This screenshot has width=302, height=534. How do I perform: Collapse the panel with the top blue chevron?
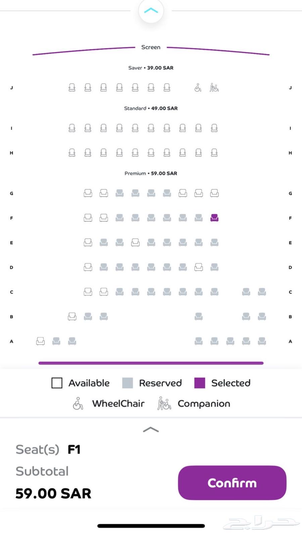pyautogui.click(x=151, y=11)
